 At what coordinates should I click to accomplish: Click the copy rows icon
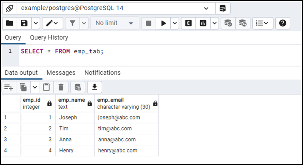pyautogui.click(x=23, y=87)
